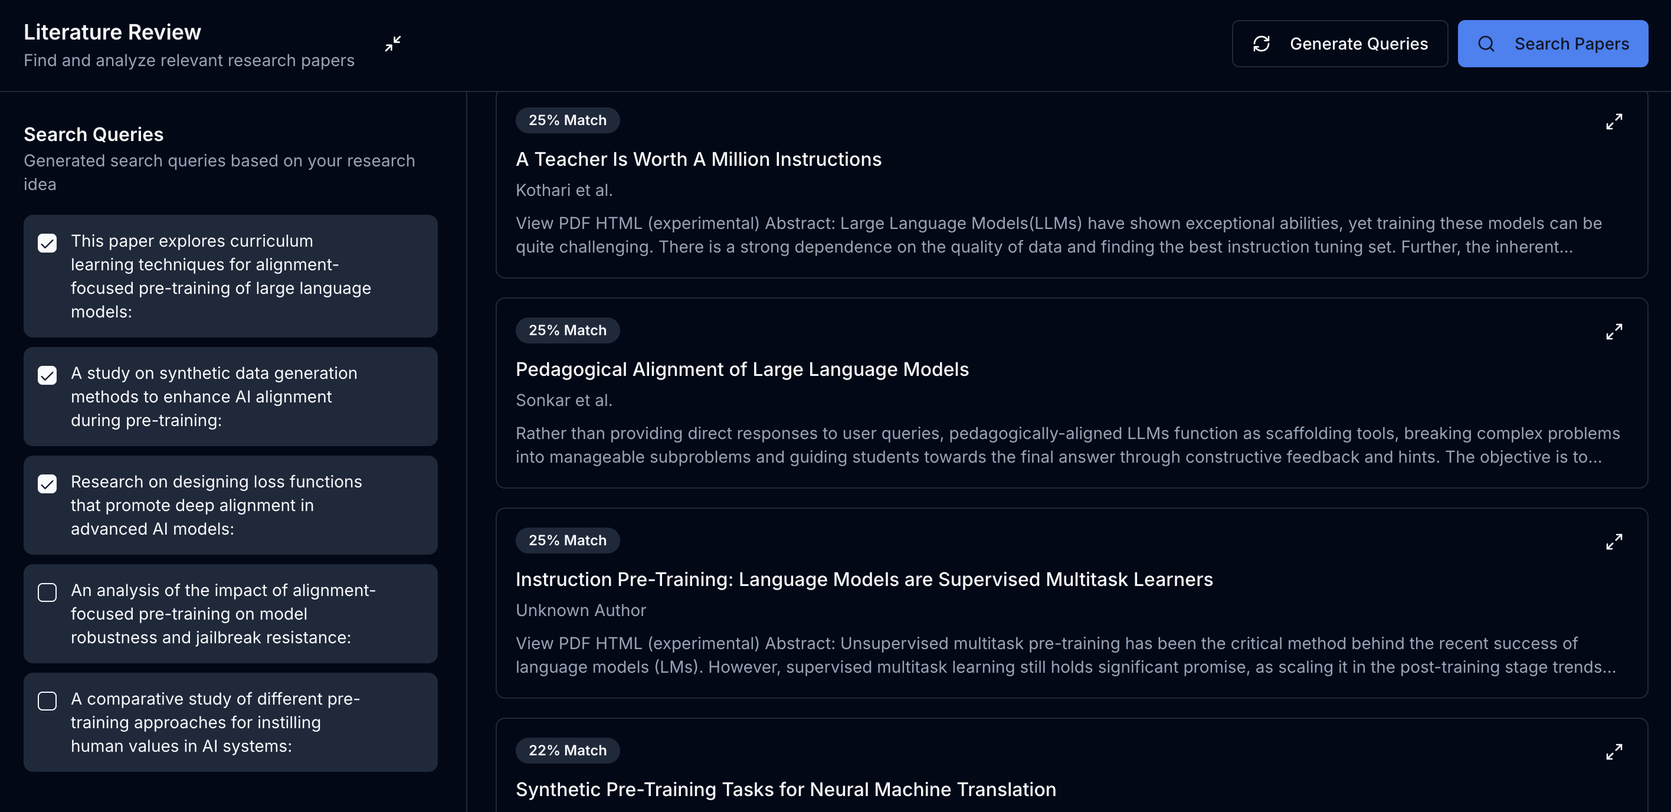Click abstract mentioning 'Unsupervised multitask pre-training'

pos(1066,655)
